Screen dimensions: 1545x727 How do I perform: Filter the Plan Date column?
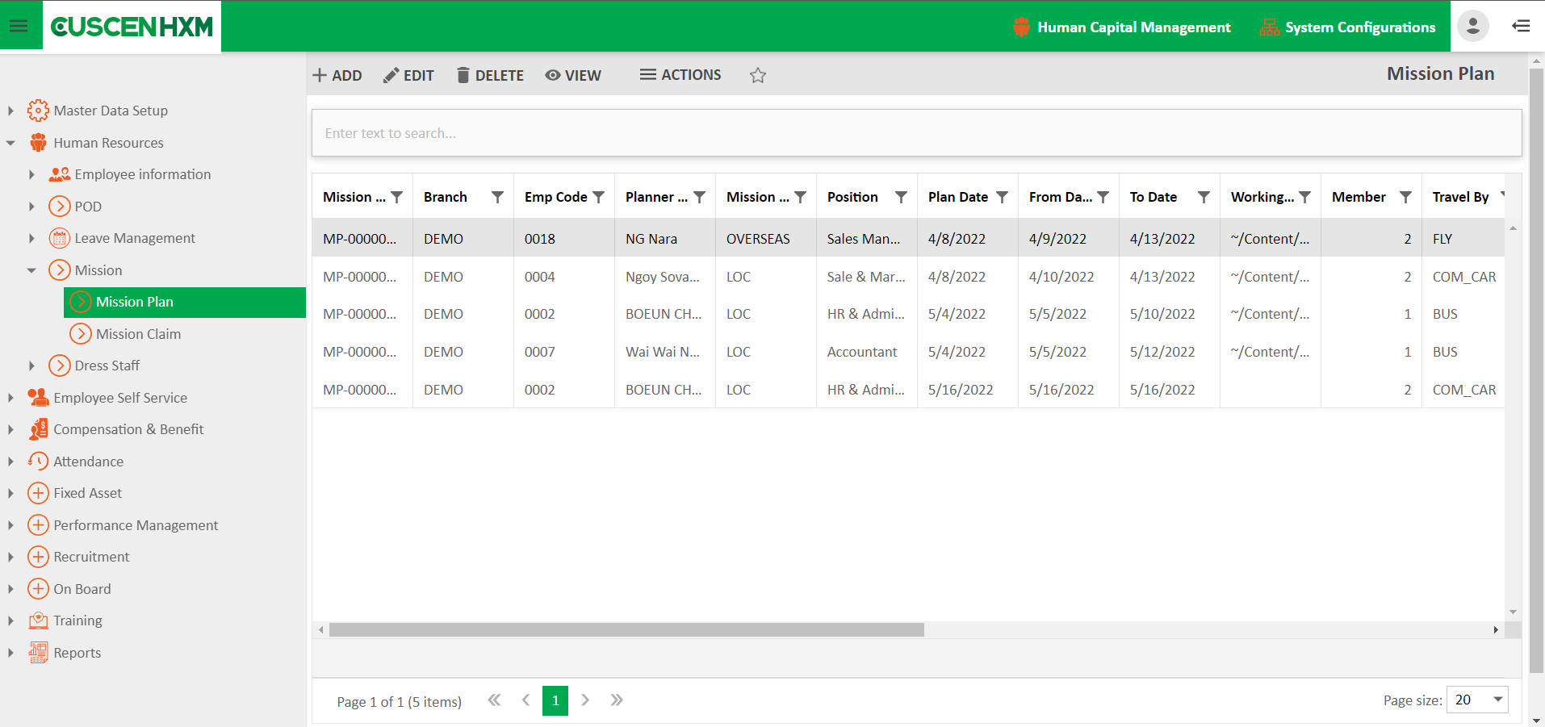(x=1002, y=197)
